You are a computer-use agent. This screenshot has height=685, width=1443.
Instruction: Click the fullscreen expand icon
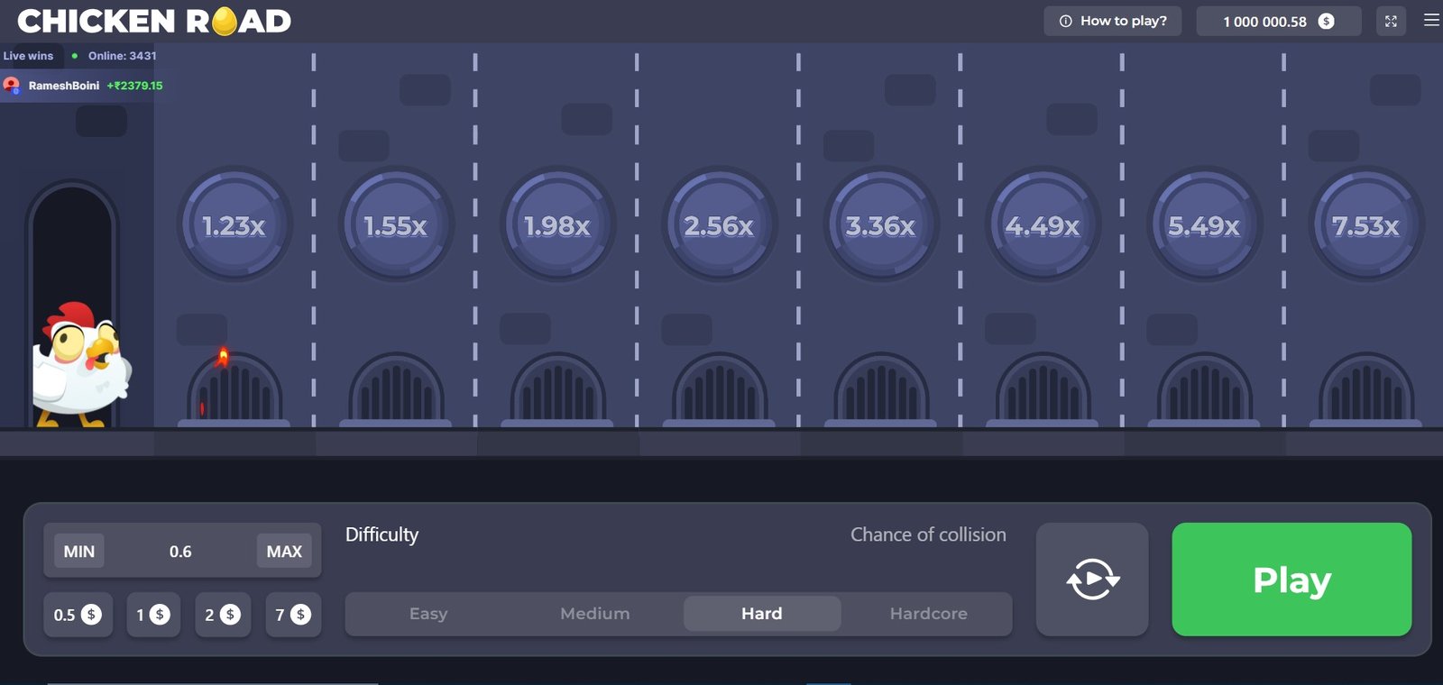pyautogui.click(x=1391, y=21)
